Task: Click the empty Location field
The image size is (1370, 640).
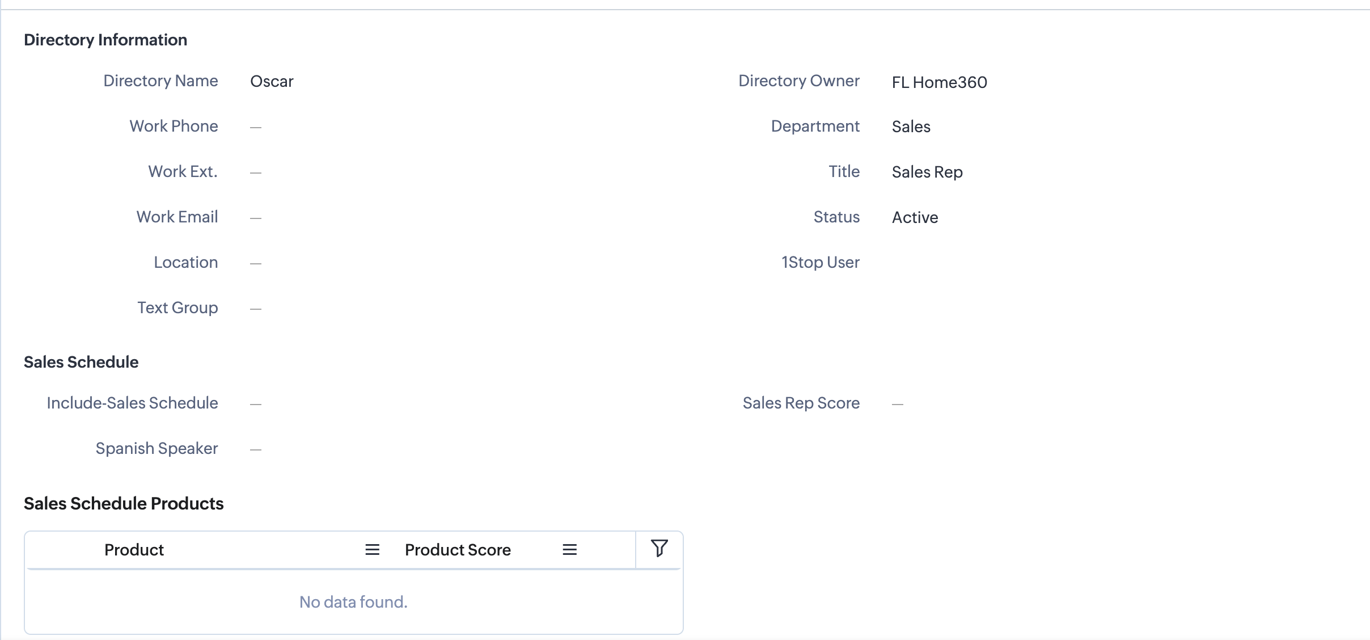Action: (x=256, y=263)
